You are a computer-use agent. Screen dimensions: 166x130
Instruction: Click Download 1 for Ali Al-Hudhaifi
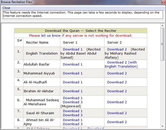(73, 82)
